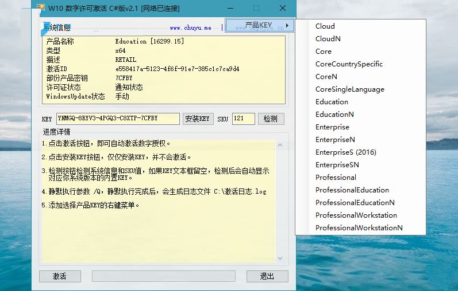Choose ProfessionalWorkstationN entry
This screenshot has width=458, height=291.
pyautogui.click(x=360, y=228)
